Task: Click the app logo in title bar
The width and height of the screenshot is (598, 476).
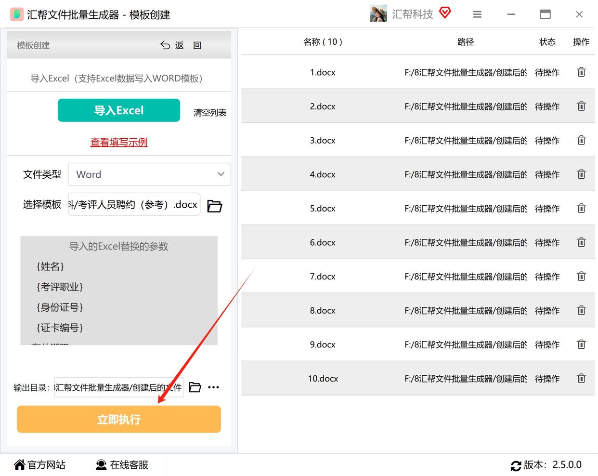Action: coord(17,14)
